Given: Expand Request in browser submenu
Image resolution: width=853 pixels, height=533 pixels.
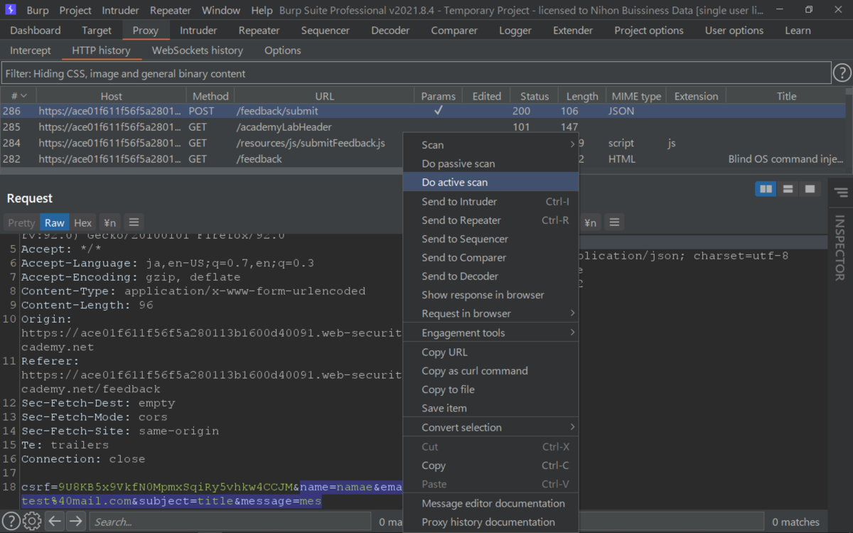Looking at the screenshot, I should pos(490,313).
